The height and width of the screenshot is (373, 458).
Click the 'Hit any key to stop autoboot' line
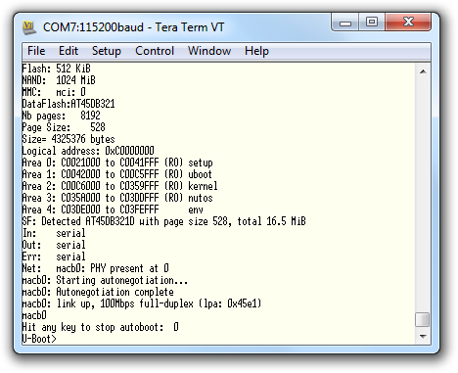pyautogui.click(x=101, y=327)
